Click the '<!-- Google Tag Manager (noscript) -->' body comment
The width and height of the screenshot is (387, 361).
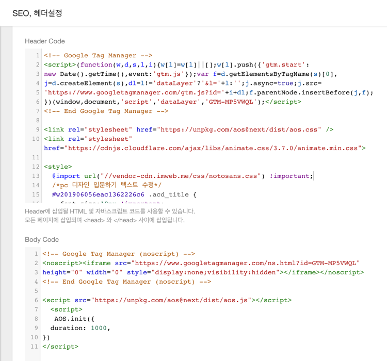point(119,254)
